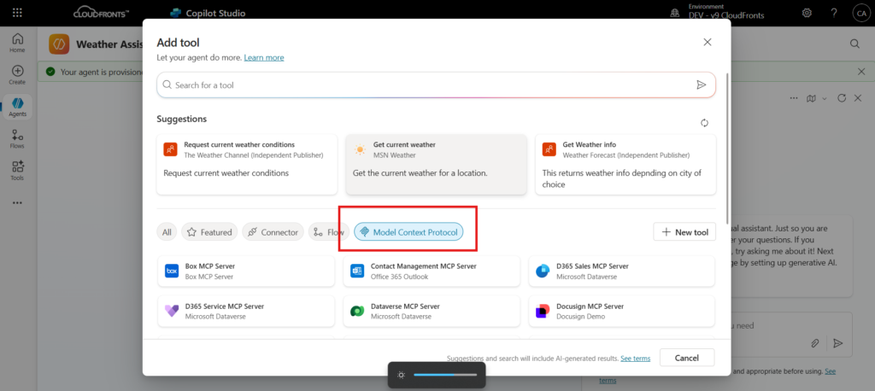Dismiss the agent provisioned notification
875x391 pixels.
pyautogui.click(x=861, y=72)
